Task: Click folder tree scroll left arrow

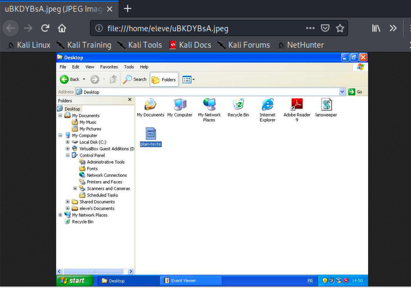Action: (59, 271)
